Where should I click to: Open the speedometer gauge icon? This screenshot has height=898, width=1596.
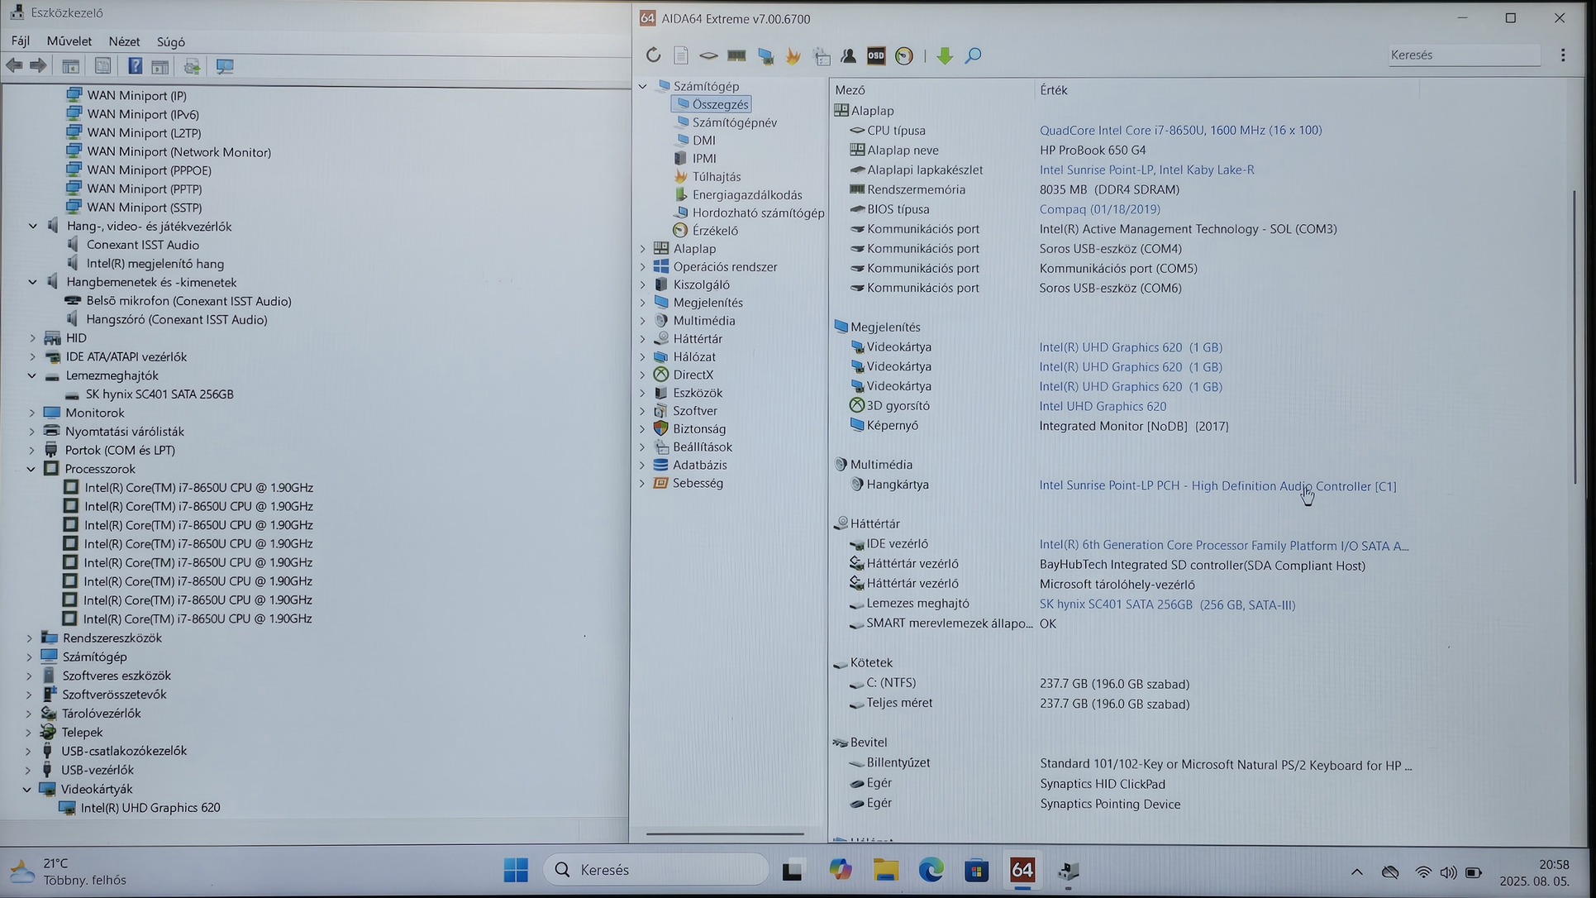(904, 55)
